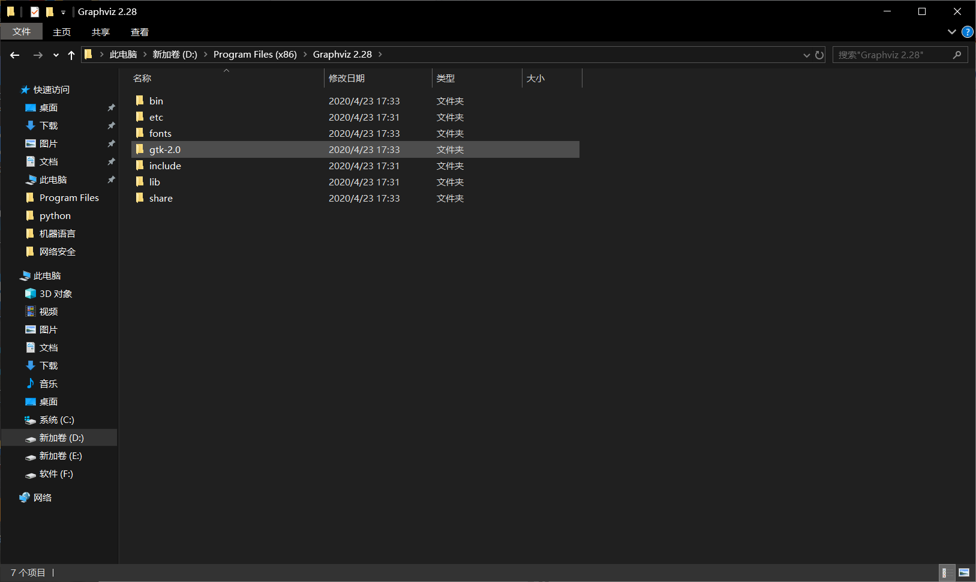Image resolution: width=976 pixels, height=582 pixels.
Task: Unpin 桌面 using its pin icon
Action: [x=111, y=108]
